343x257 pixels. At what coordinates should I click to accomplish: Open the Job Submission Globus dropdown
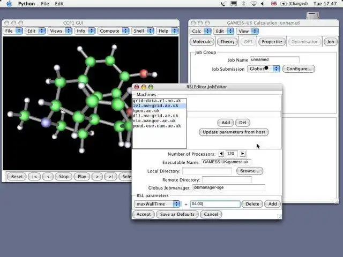263,69
